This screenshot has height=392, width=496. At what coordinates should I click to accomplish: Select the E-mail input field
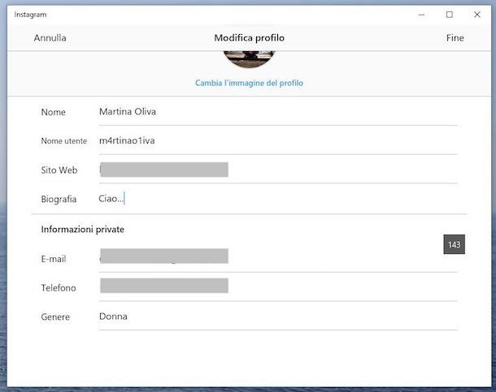coord(276,257)
